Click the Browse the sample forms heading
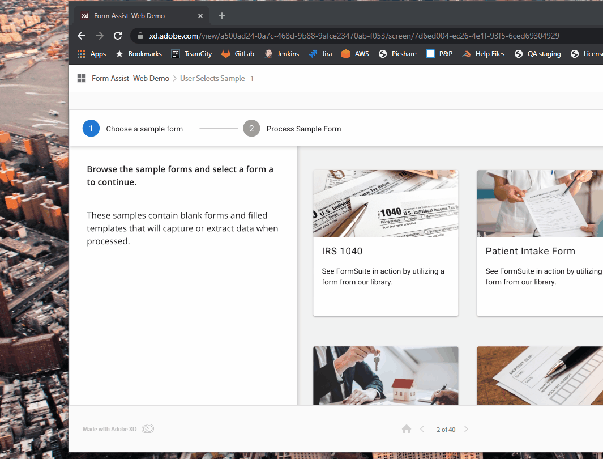603x459 pixels. pos(180,176)
